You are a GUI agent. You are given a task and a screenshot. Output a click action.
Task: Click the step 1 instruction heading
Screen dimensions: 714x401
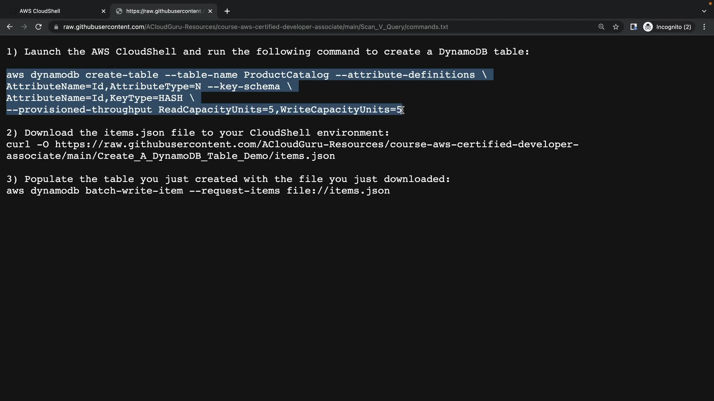[x=267, y=52]
